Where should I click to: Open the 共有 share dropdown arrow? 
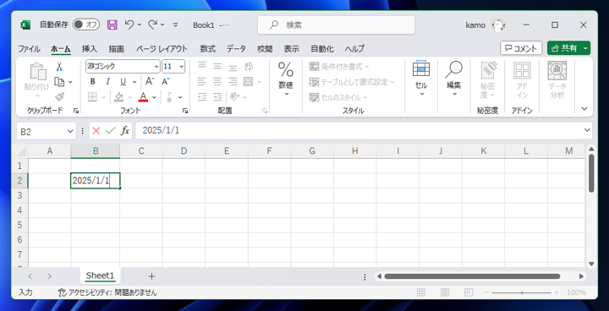(x=585, y=48)
